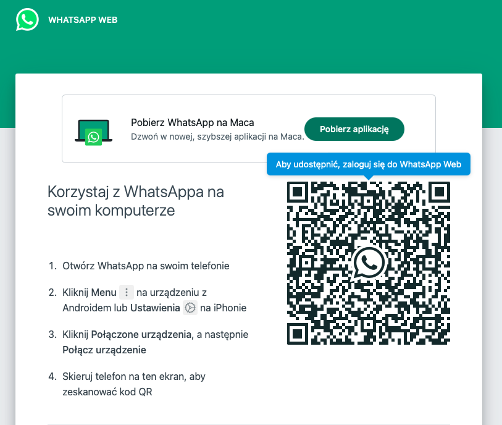Click the three-dot Menu icon in step 2
The width and height of the screenshot is (502, 425).
[127, 292]
